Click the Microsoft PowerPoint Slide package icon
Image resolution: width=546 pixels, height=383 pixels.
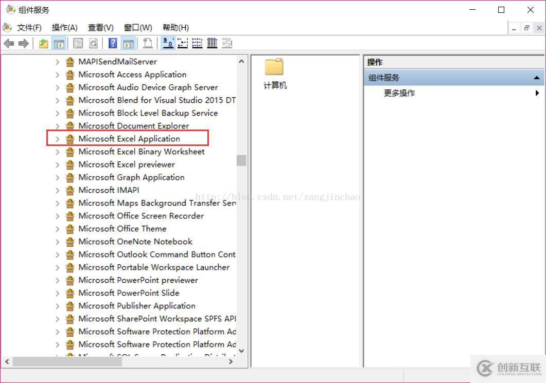tap(70, 293)
